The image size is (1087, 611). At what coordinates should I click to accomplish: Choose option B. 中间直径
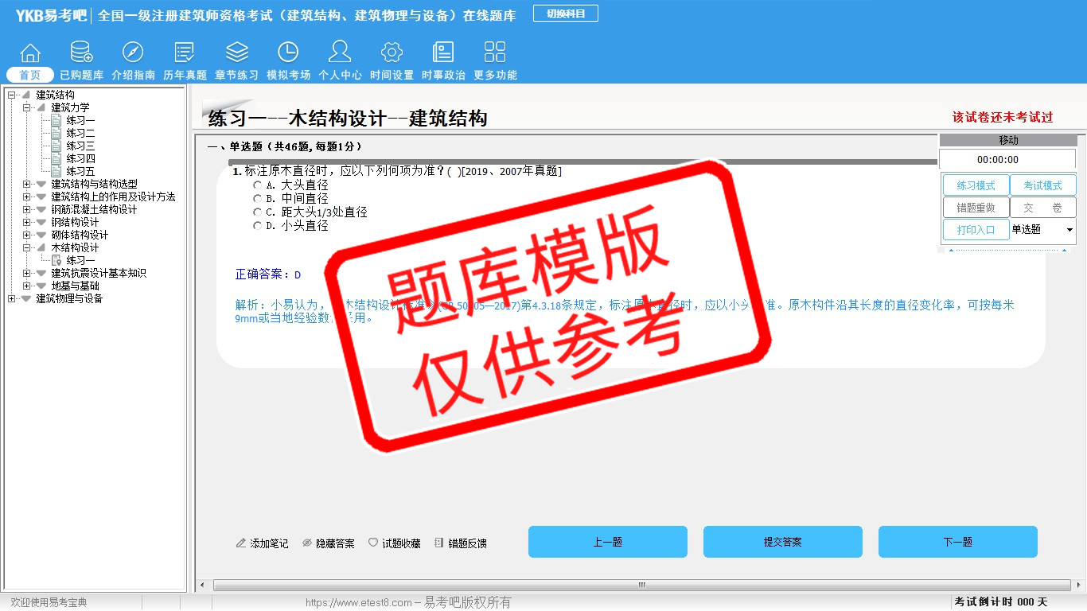(x=257, y=199)
